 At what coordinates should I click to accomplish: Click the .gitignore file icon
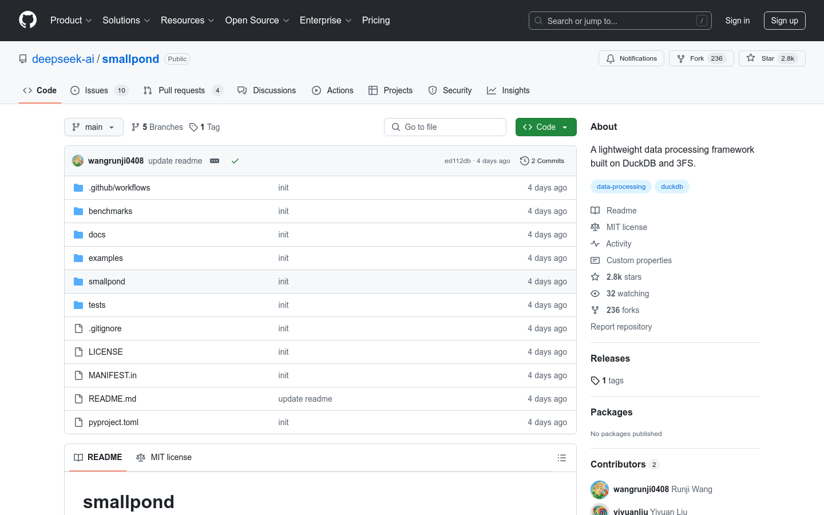[x=78, y=328]
